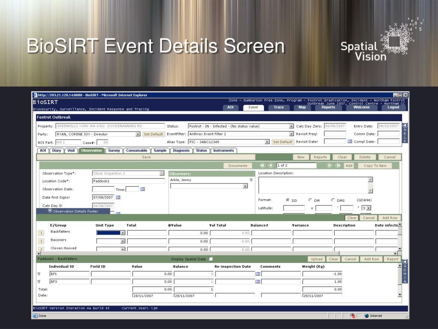Open the Map top navigation tab
The image size is (438, 329).
(302, 108)
